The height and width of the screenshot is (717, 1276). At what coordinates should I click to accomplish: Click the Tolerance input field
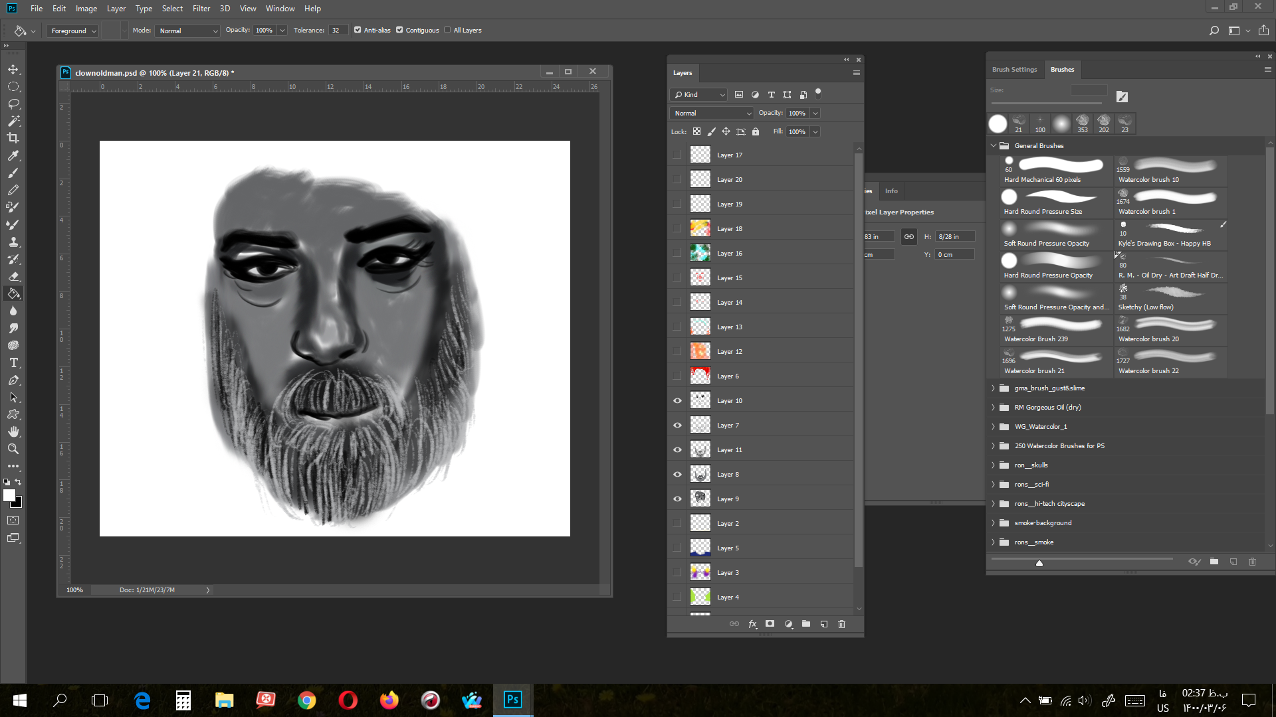[x=338, y=31]
